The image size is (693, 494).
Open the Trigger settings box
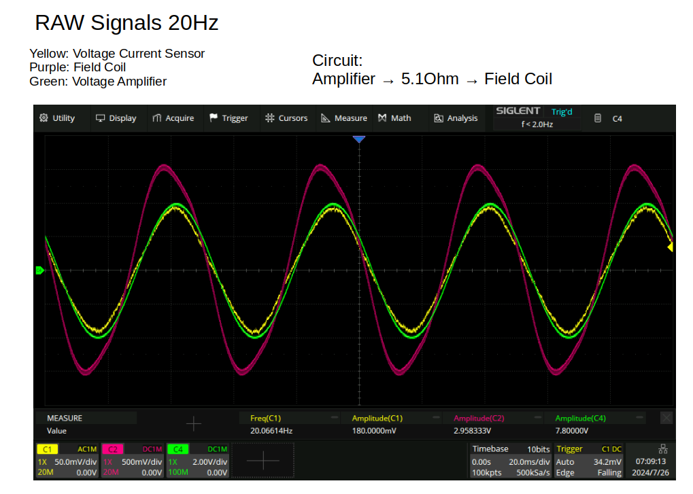(589, 461)
